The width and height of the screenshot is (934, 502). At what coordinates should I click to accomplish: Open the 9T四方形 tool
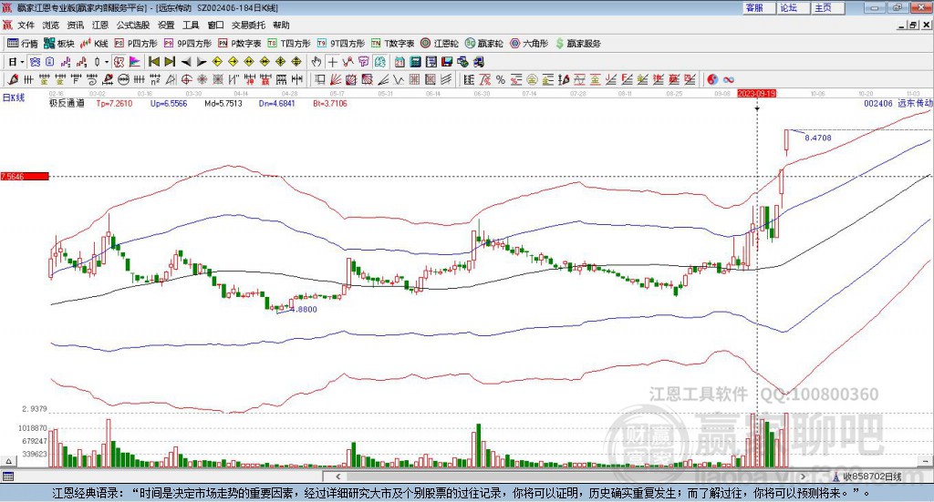pos(341,44)
